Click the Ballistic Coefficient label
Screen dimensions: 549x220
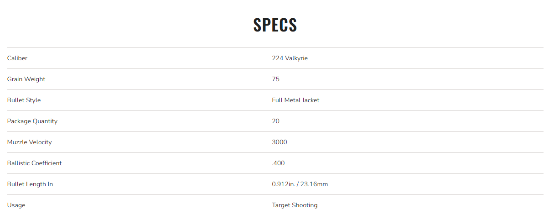tap(34, 163)
